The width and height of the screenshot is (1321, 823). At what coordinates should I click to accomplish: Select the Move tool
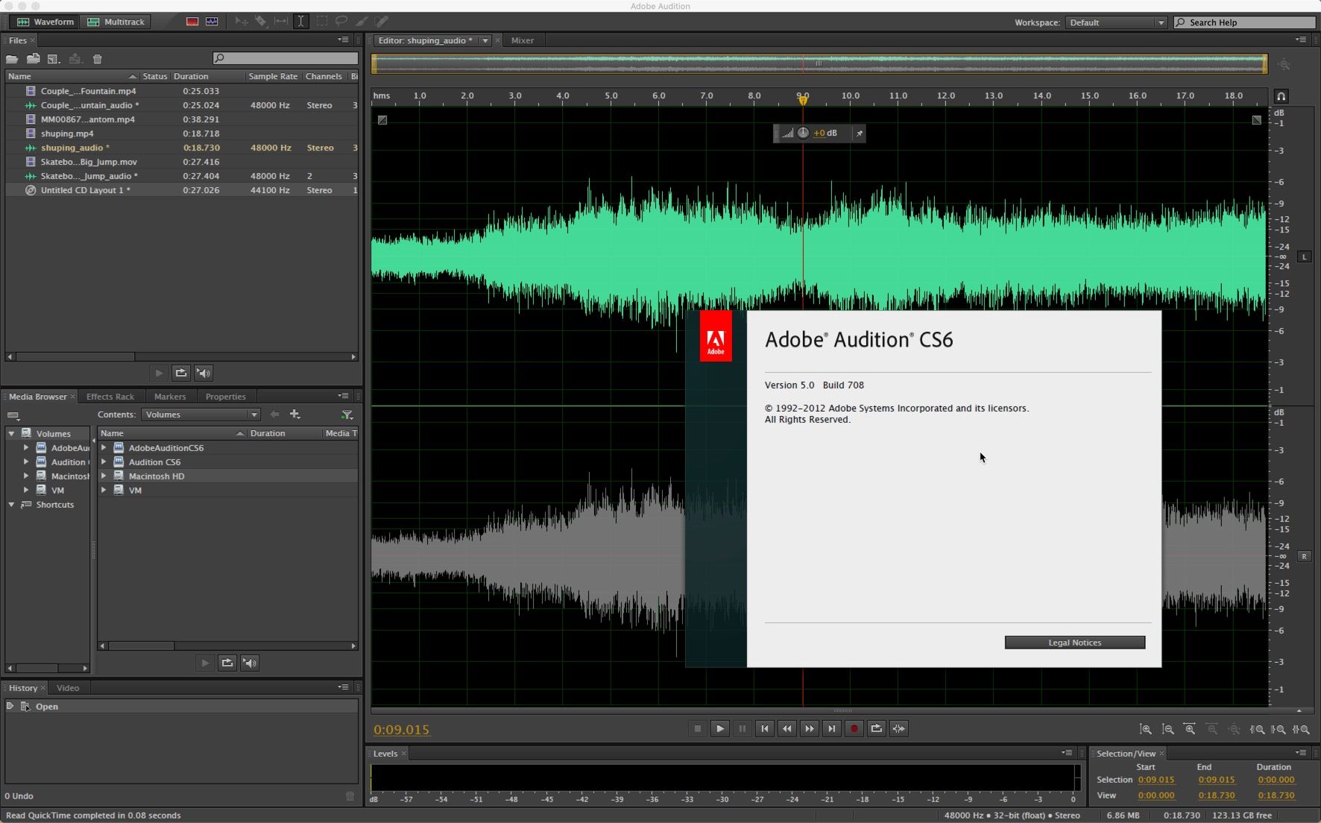click(x=242, y=22)
